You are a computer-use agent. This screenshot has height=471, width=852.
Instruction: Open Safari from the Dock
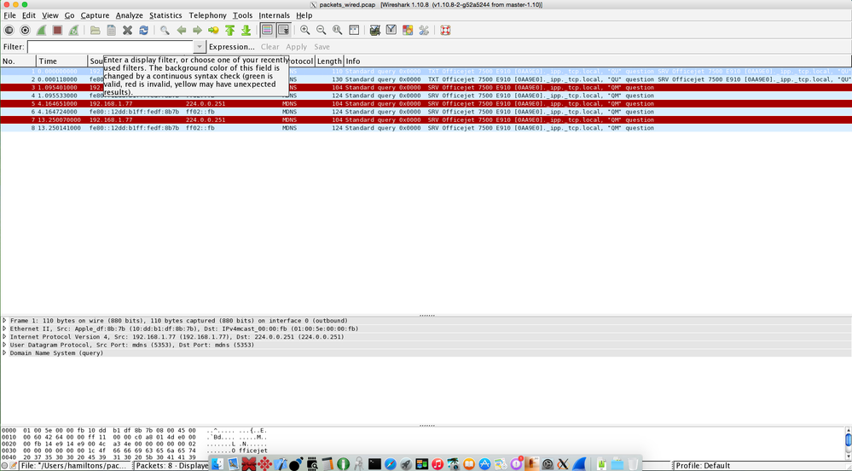[x=390, y=464]
